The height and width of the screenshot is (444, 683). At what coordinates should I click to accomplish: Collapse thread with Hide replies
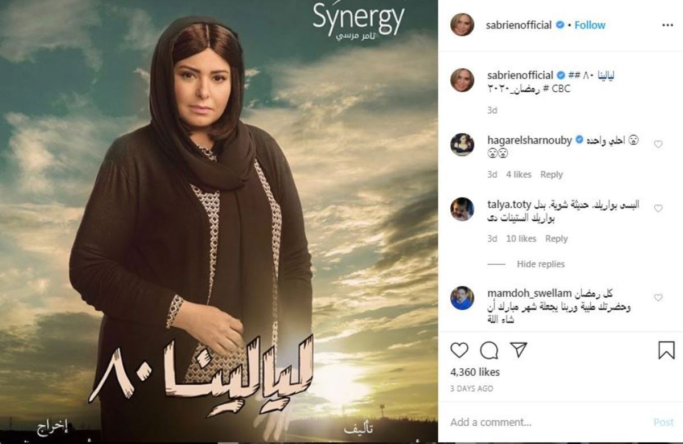coord(541,264)
